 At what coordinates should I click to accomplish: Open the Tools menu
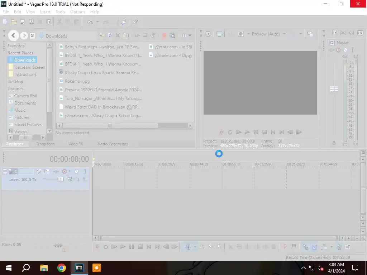[x=60, y=12]
